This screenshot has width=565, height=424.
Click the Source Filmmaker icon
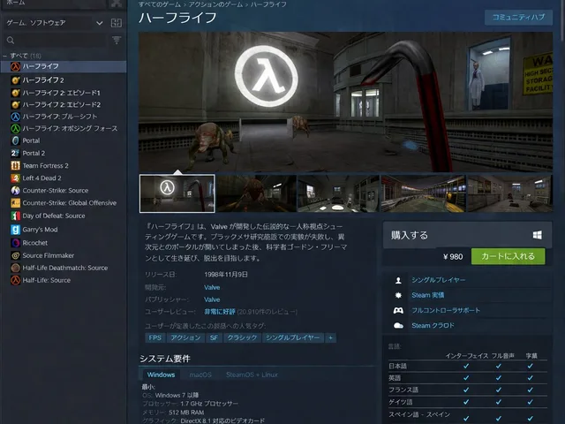16,255
